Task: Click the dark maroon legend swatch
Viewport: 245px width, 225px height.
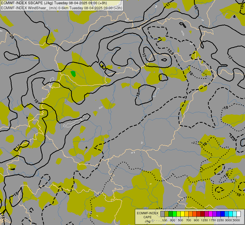Action: [202, 214]
